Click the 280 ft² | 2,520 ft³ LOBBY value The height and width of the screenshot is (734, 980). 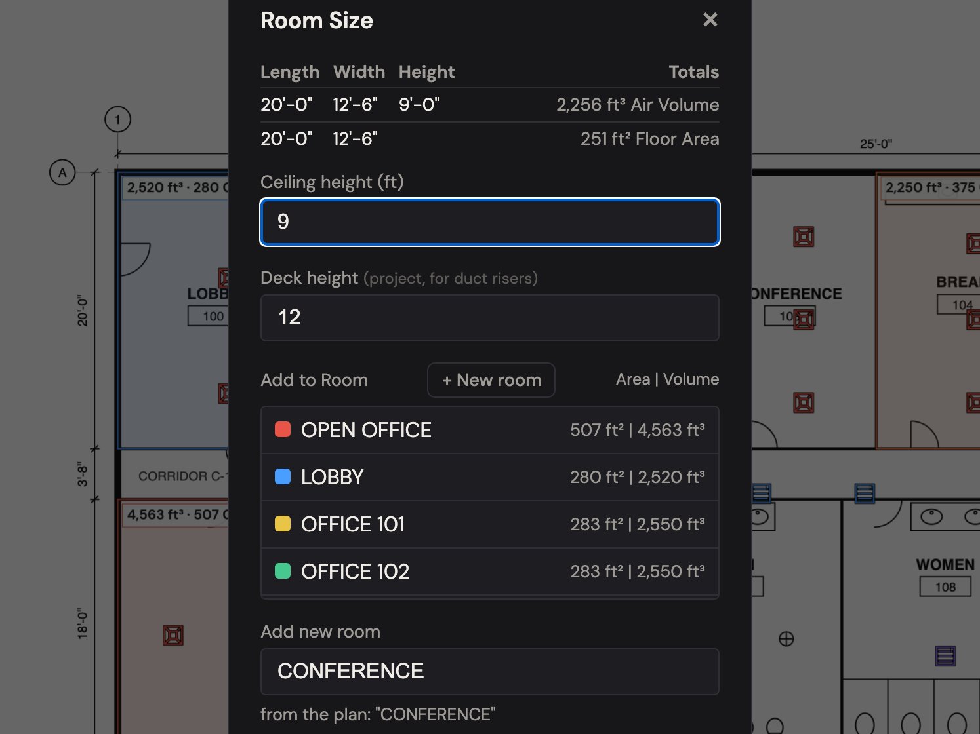click(638, 477)
